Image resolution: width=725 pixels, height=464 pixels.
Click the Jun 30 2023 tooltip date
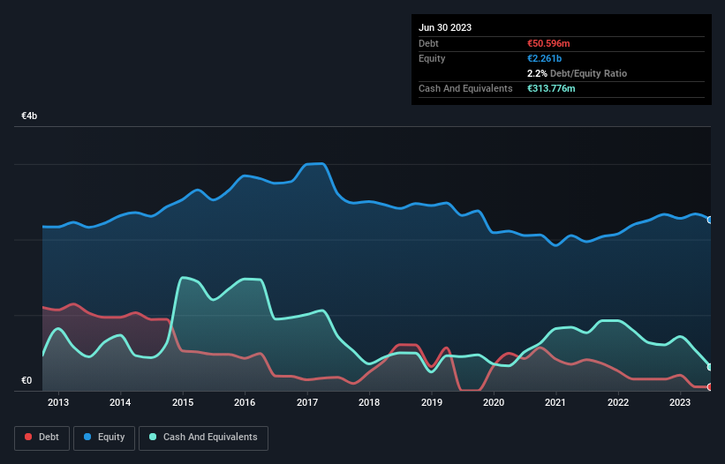click(445, 27)
